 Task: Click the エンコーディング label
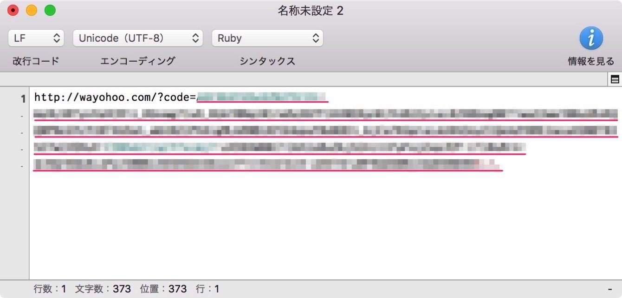[138, 61]
